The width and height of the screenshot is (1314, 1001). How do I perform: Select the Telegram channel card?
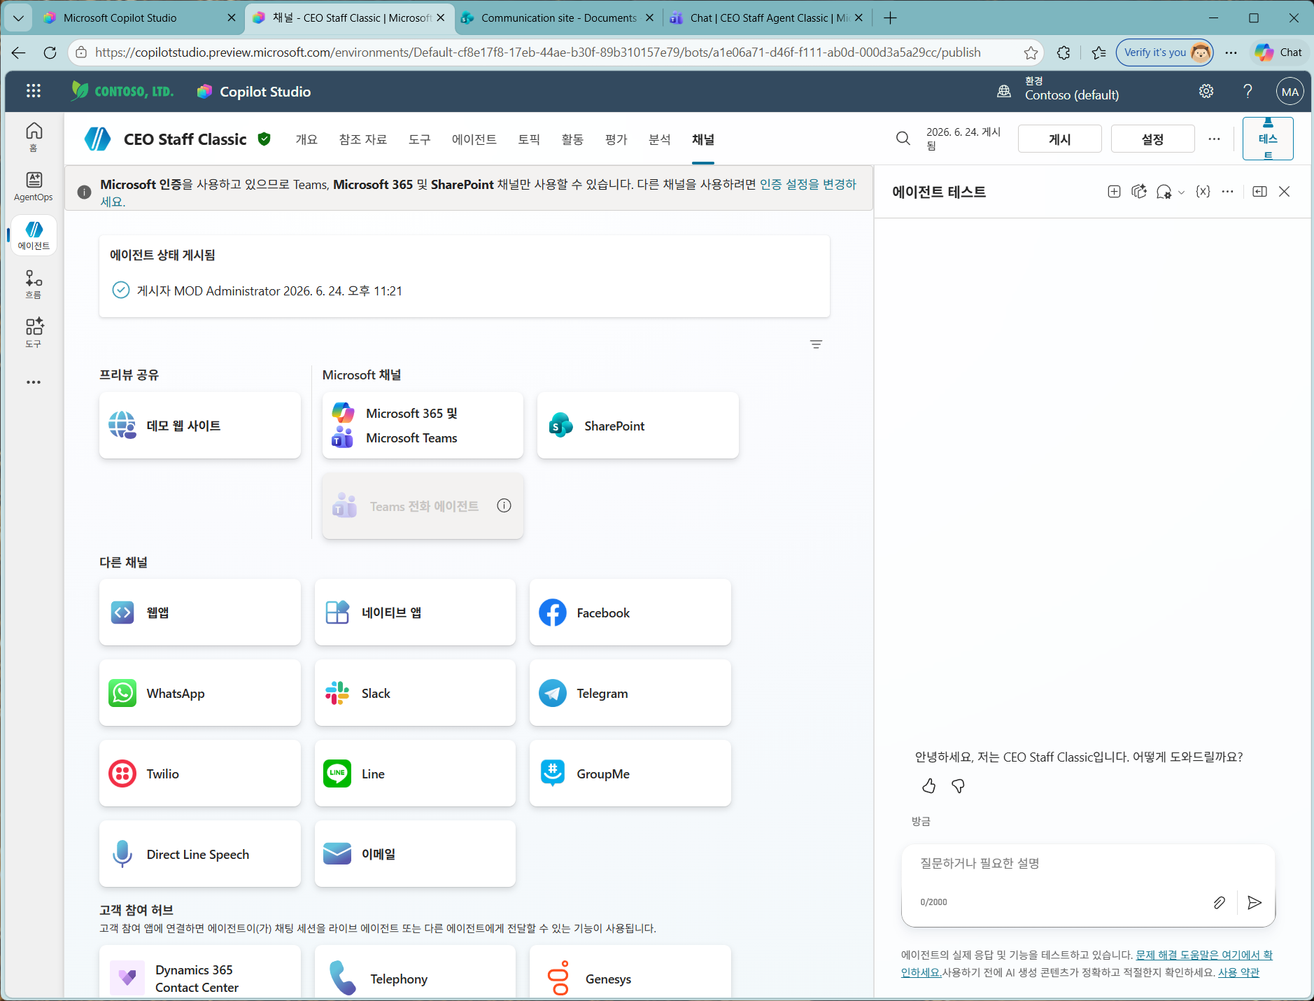click(x=630, y=693)
